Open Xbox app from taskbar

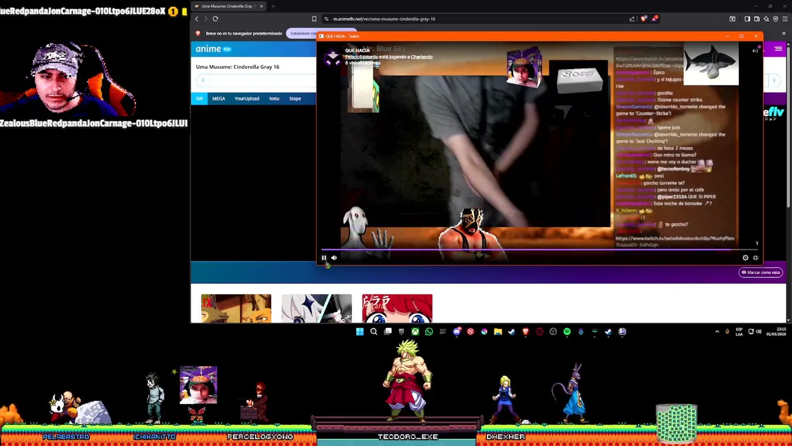pyautogui.click(x=415, y=331)
